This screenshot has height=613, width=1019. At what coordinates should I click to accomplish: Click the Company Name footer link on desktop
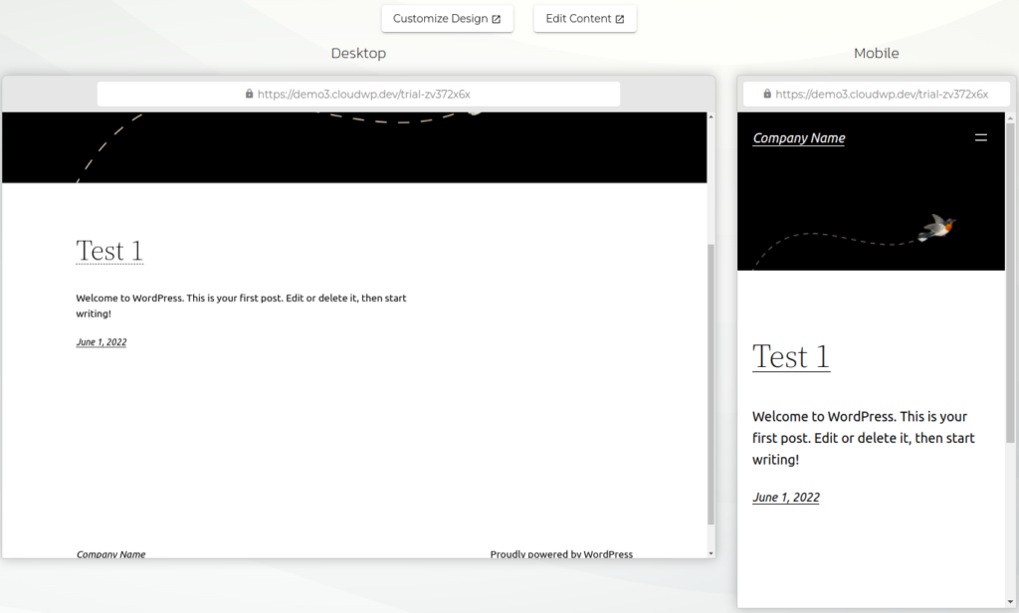(x=111, y=554)
